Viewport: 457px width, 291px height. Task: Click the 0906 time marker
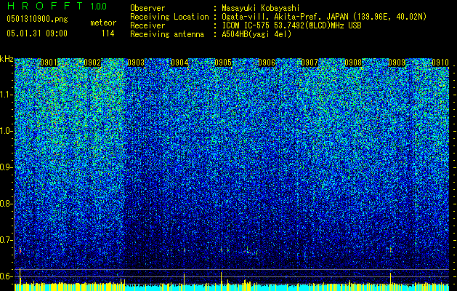point(267,63)
